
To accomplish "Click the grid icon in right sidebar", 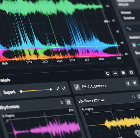I will pyautogui.click(x=134, y=45).
